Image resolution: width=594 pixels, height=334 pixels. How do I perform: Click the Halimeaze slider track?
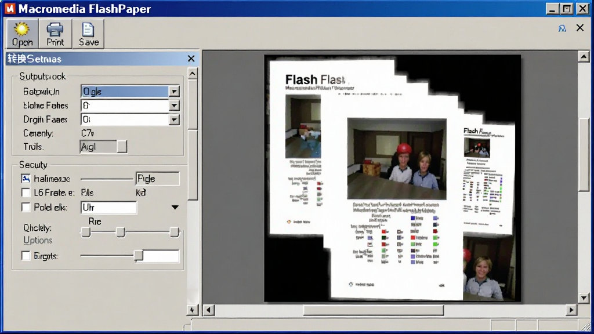click(107, 179)
